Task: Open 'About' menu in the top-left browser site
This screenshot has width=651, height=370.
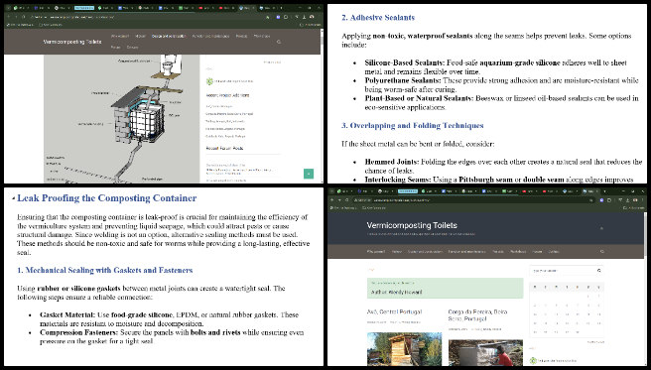Action: (x=140, y=36)
